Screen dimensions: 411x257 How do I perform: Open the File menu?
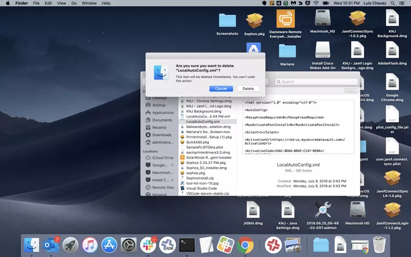(36, 3)
